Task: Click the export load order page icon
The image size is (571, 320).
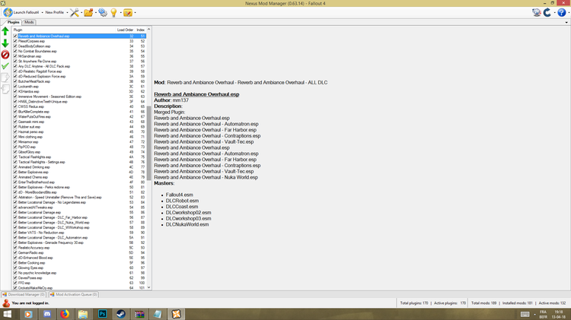Action: tap(5, 78)
